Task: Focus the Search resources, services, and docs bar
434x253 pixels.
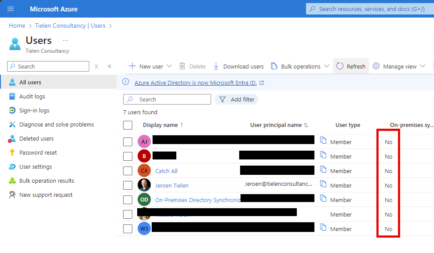Action: 370,9
